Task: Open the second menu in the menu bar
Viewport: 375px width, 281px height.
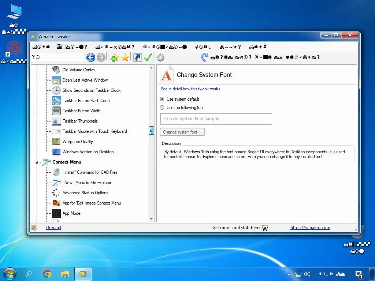Action: click(72, 47)
